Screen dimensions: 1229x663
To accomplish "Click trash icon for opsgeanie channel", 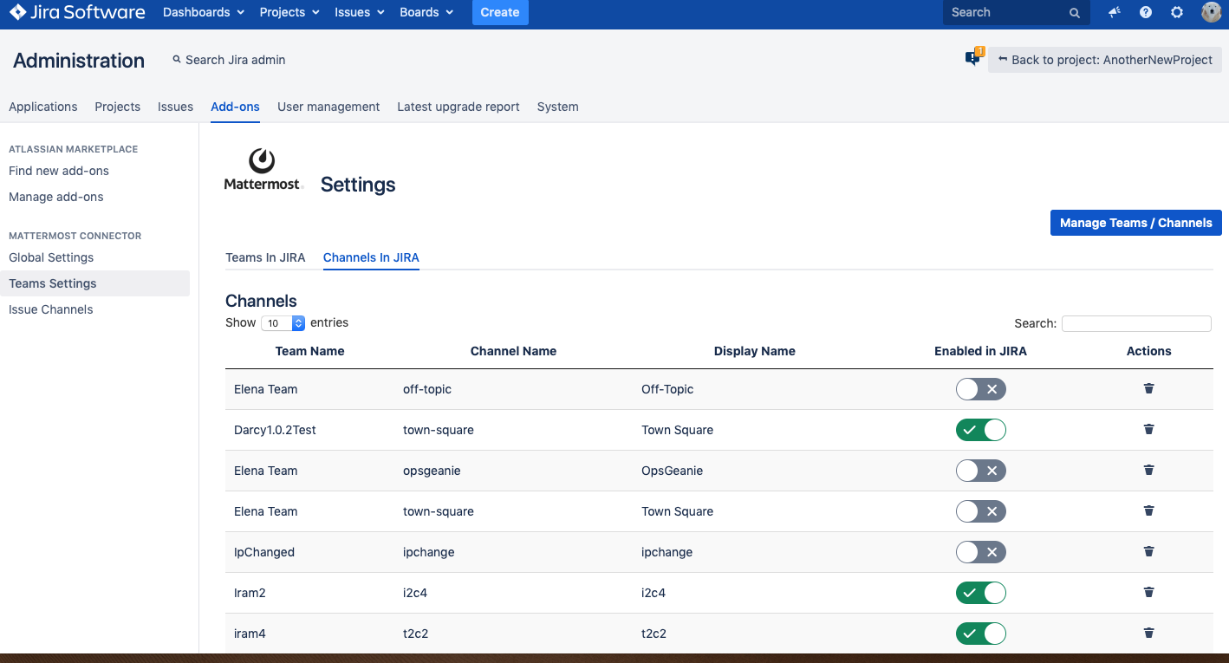I will click(1148, 471).
